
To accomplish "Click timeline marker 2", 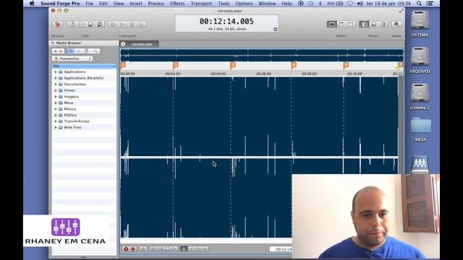I will tap(176, 65).
